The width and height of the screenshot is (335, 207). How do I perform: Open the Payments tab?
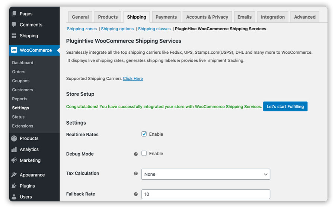pos(166,17)
